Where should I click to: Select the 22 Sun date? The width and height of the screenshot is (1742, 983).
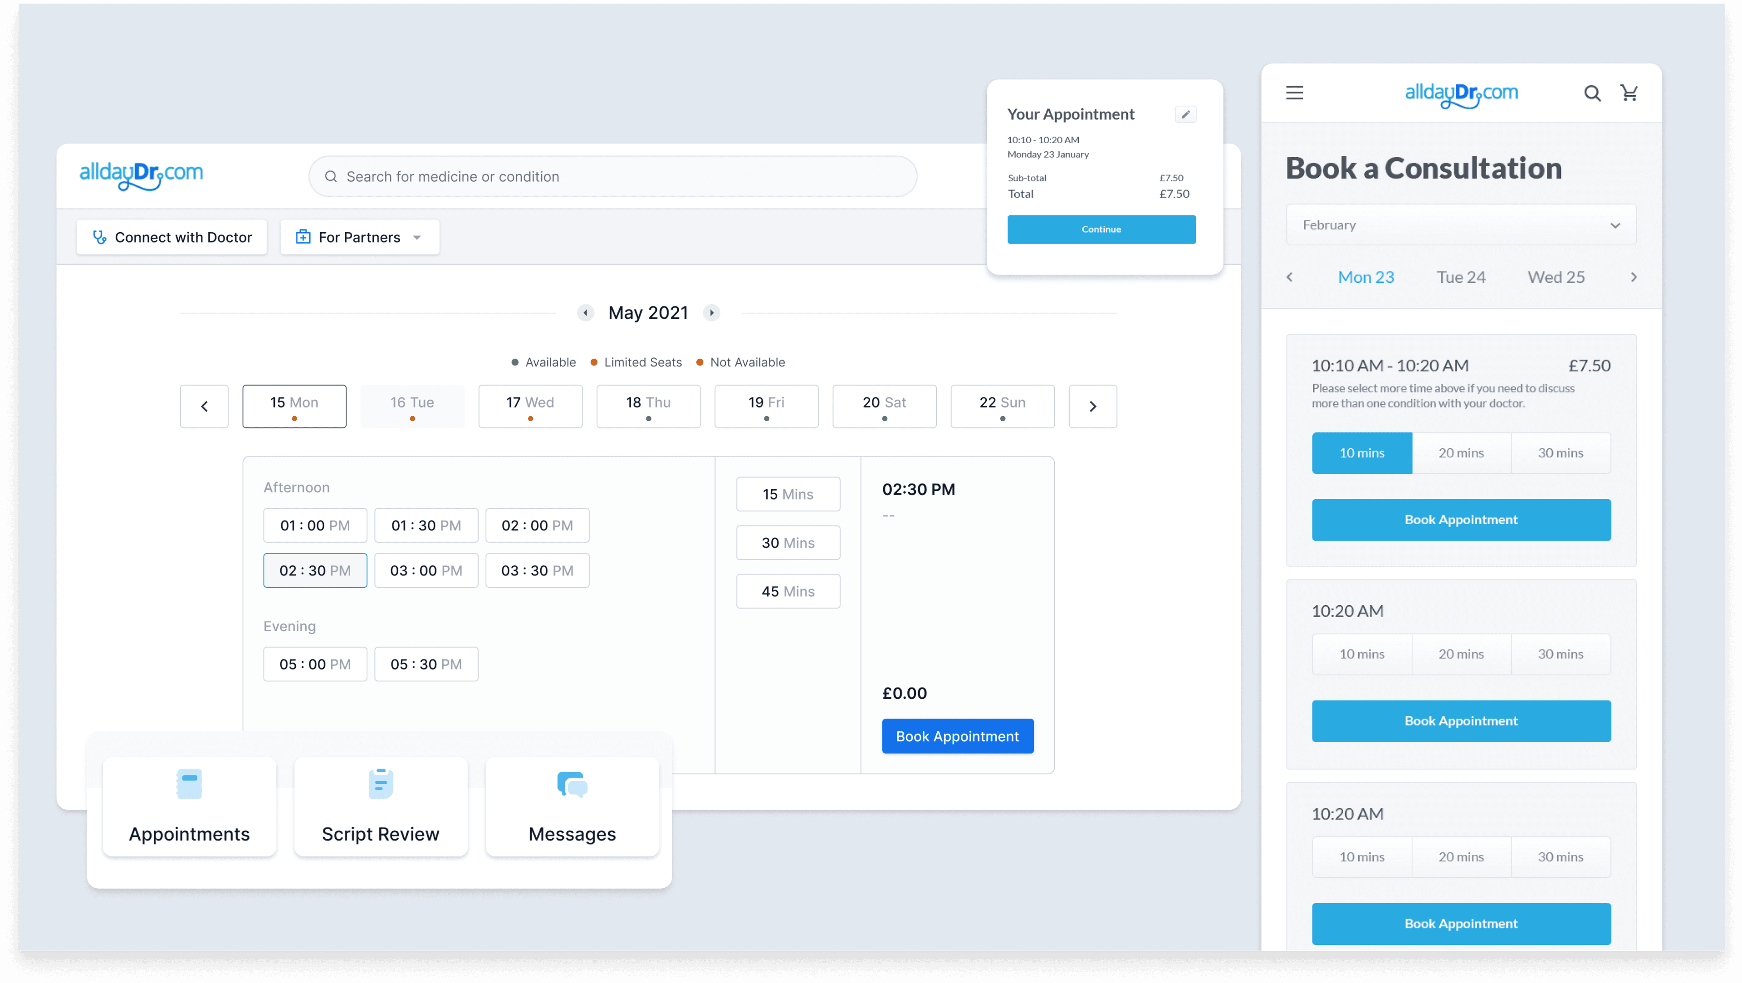[x=1002, y=406]
